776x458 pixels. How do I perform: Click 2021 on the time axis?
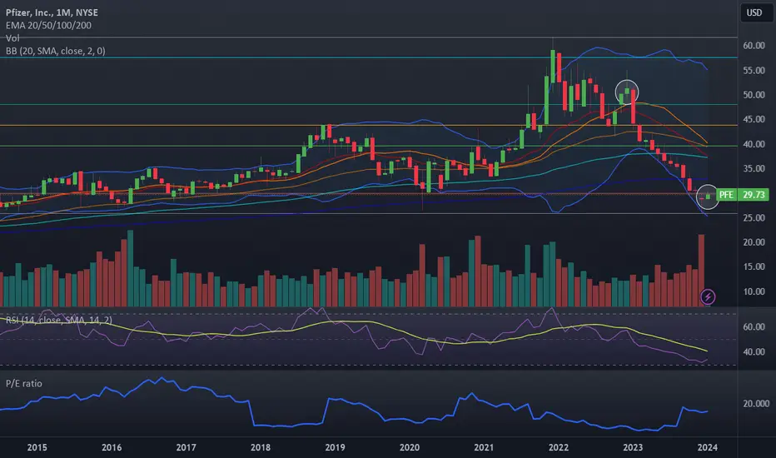[x=484, y=448]
